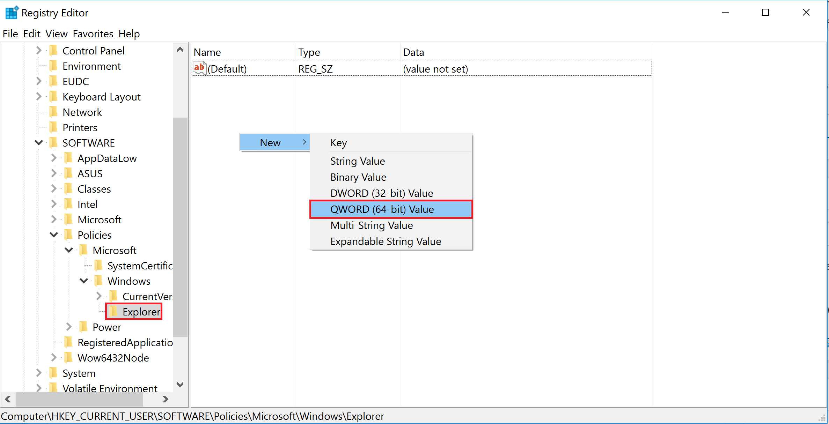This screenshot has width=829, height=424.
Task: Choose QWORD (64-bit) Value
Action: 391,209
